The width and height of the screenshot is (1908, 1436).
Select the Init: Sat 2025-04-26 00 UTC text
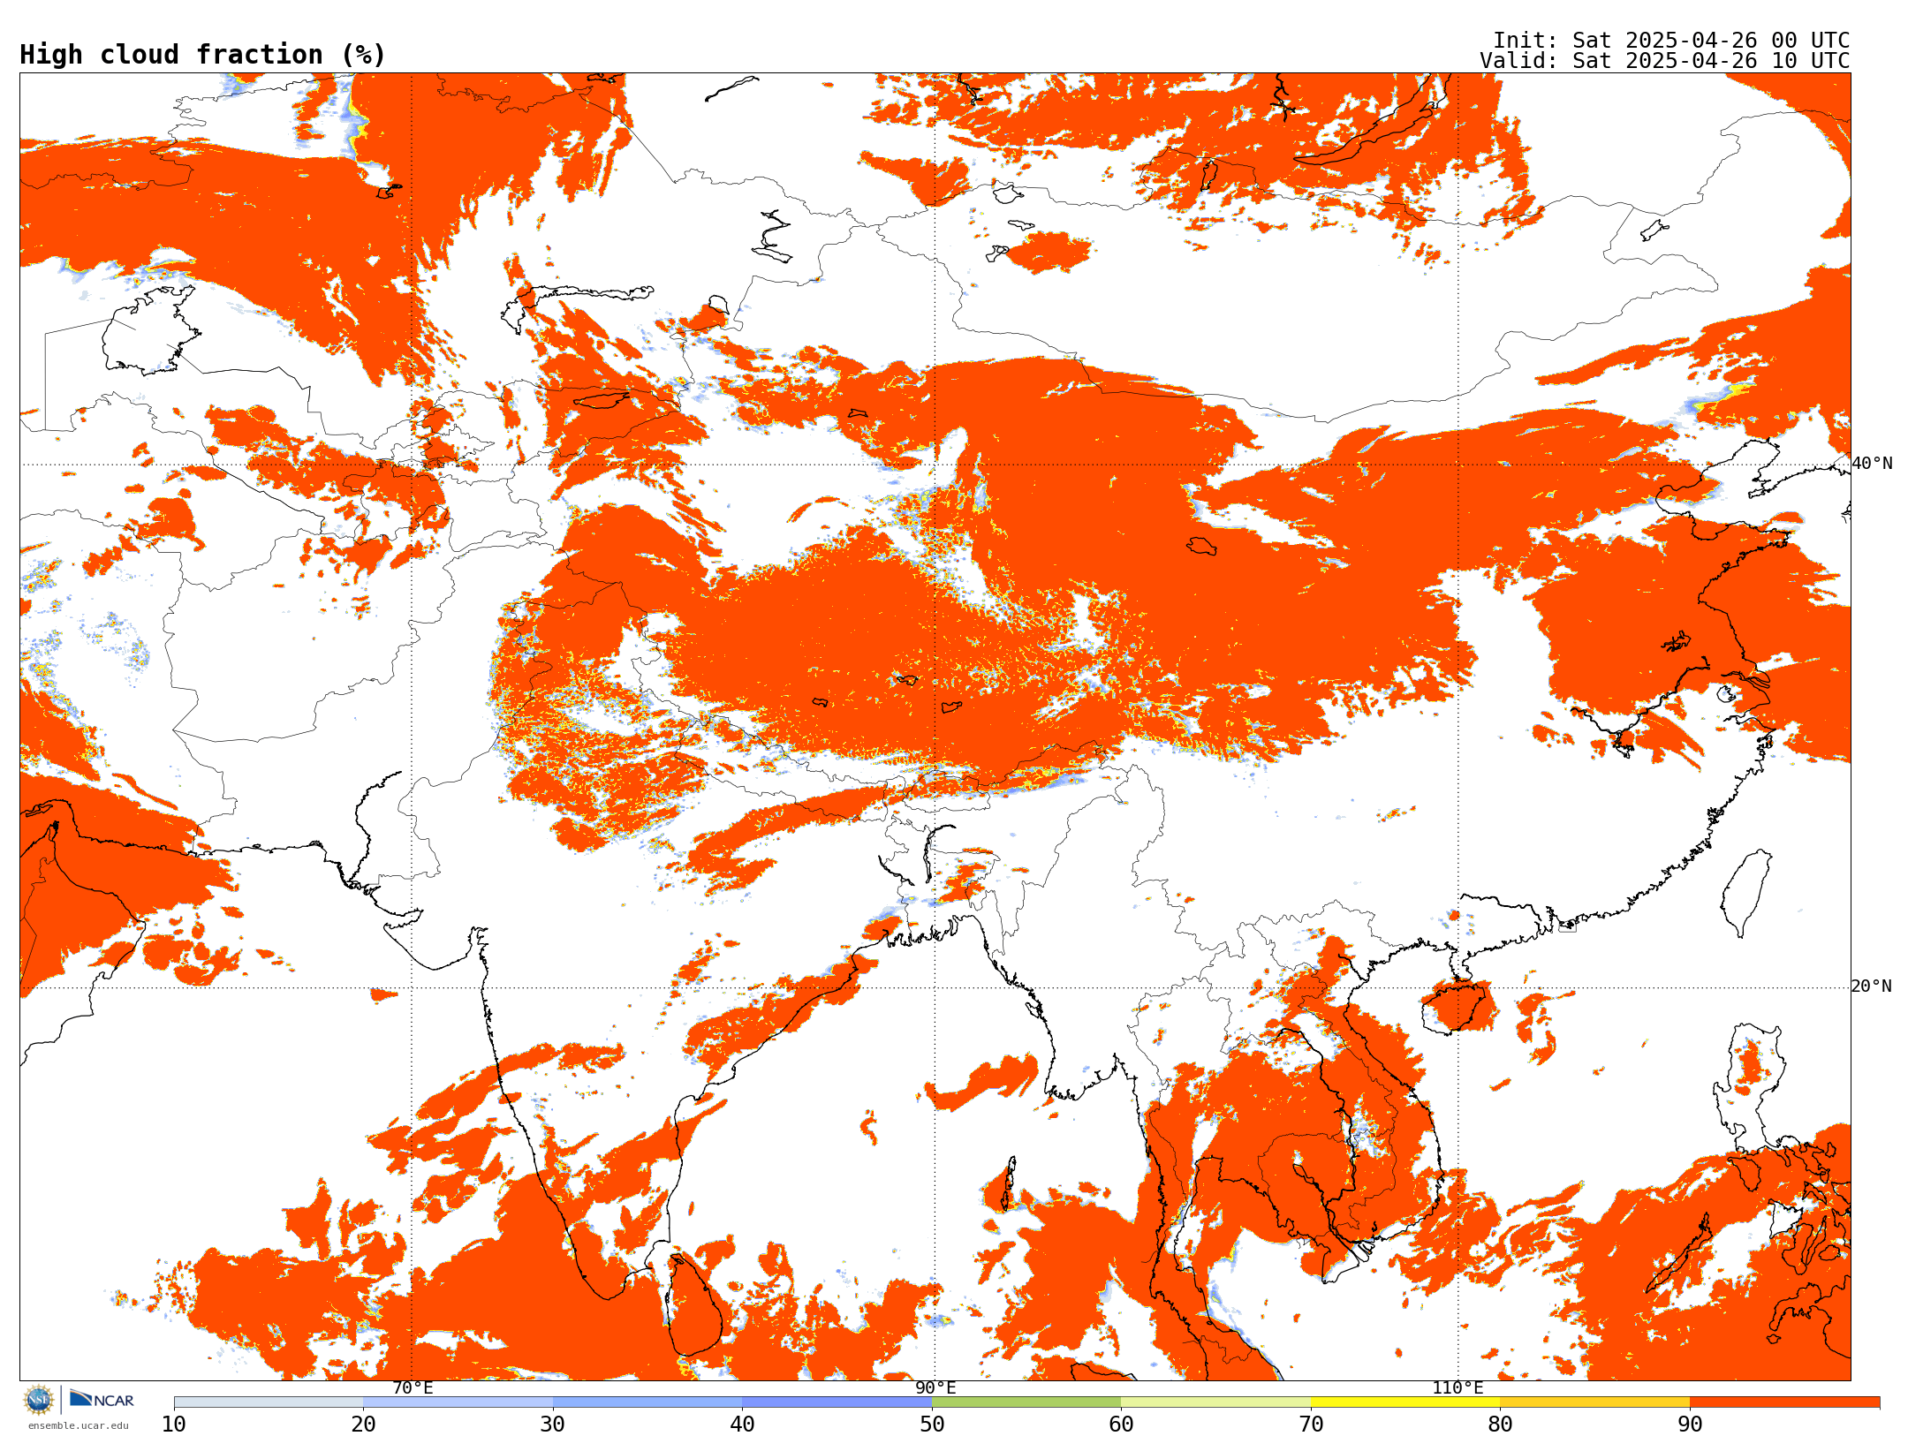(1671, 41)
